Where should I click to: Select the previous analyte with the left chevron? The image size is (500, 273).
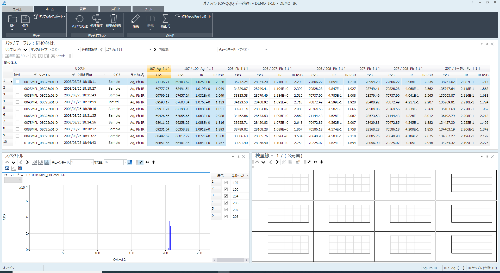[101, 49]
